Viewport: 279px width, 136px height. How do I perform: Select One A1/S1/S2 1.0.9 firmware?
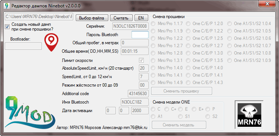(229, 60)
